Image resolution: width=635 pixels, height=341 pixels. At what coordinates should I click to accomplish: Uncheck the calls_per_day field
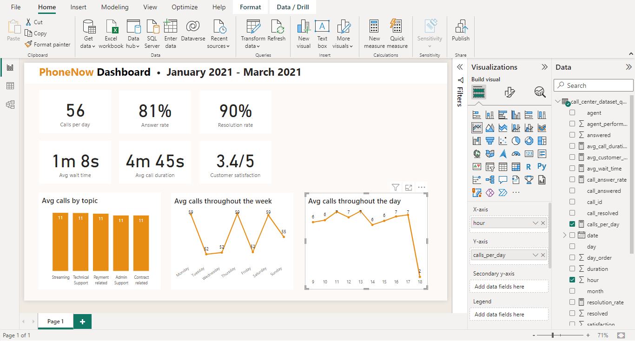tap(572, 224)
